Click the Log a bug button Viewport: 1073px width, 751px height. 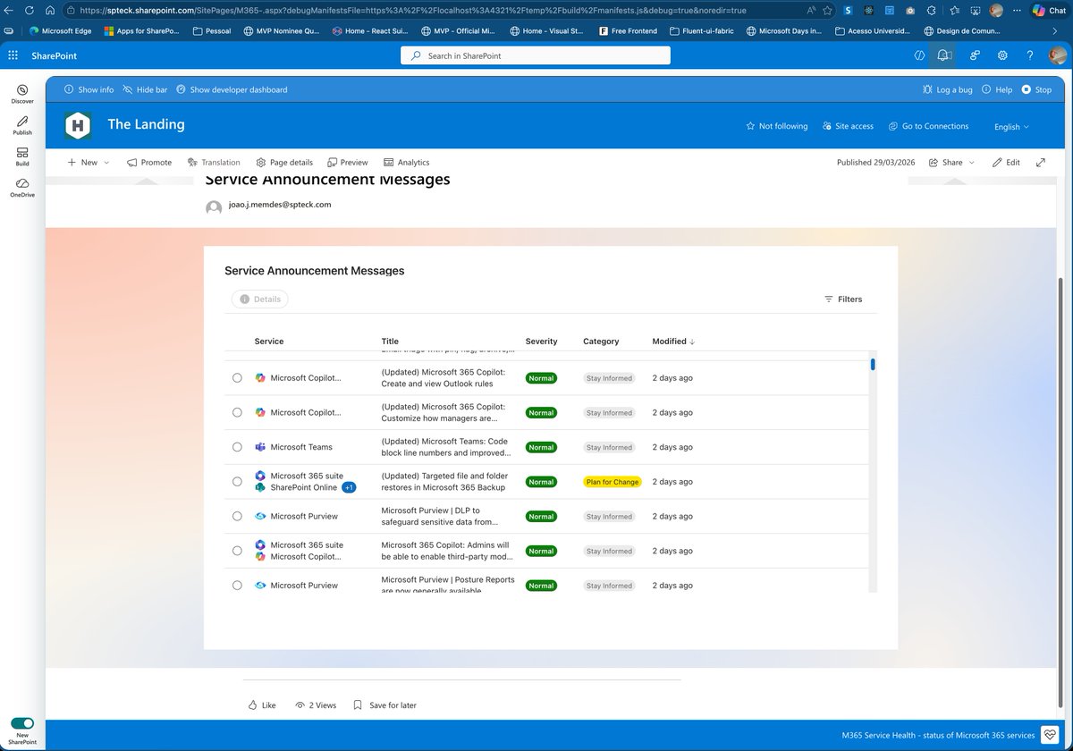coord(948,89)
